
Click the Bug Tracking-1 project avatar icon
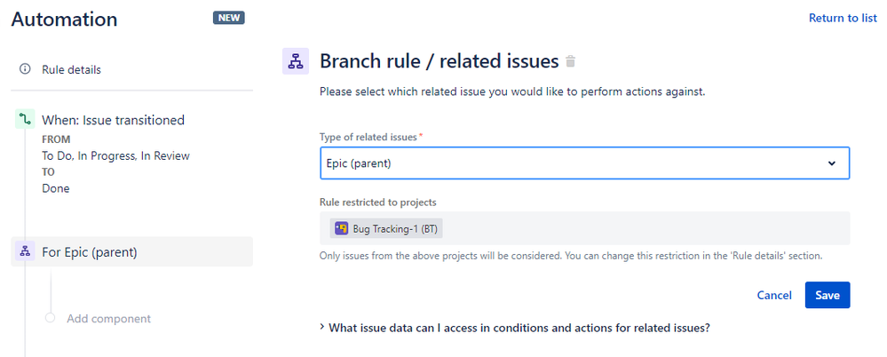(341, 228)
